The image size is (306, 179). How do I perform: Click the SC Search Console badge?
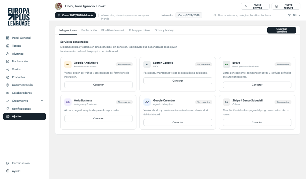[x=147, y=65]
